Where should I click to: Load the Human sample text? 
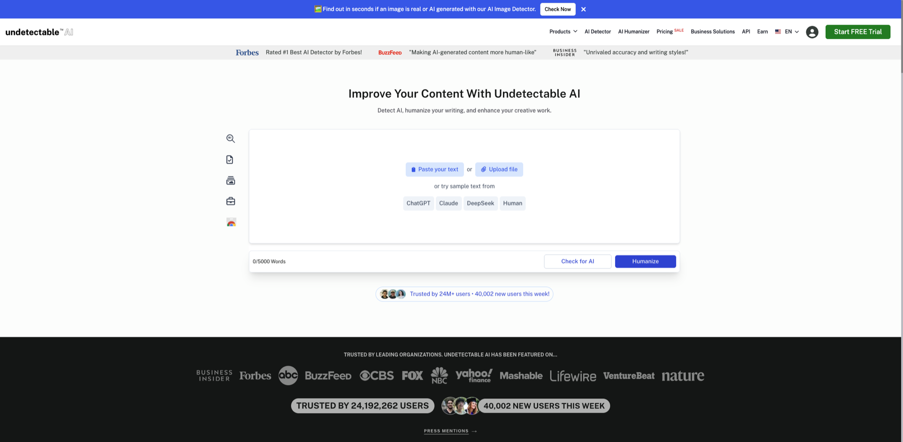coord(513,203)
